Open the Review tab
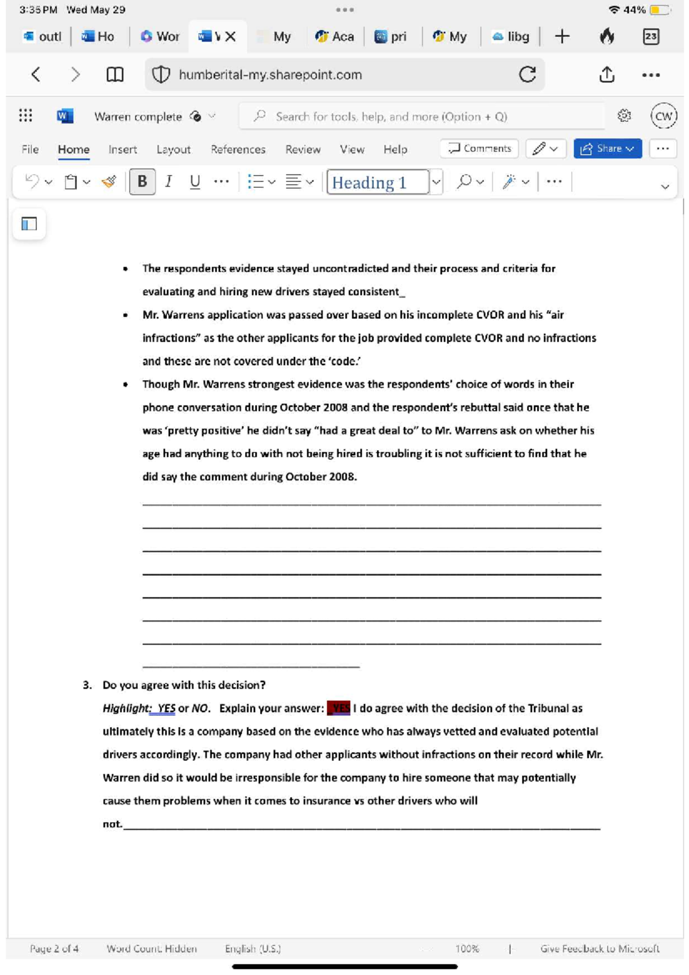 click(303, 149)
